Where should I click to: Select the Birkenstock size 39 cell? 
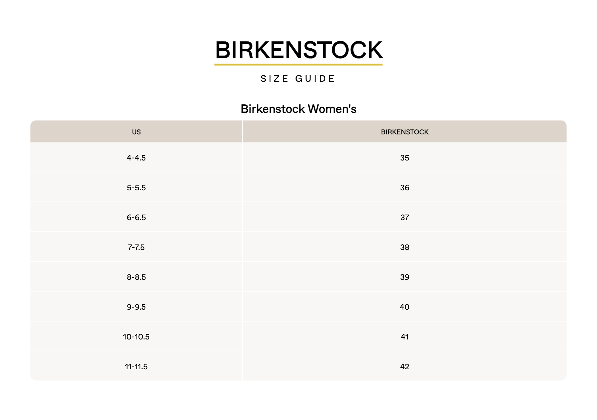[405, 277]
